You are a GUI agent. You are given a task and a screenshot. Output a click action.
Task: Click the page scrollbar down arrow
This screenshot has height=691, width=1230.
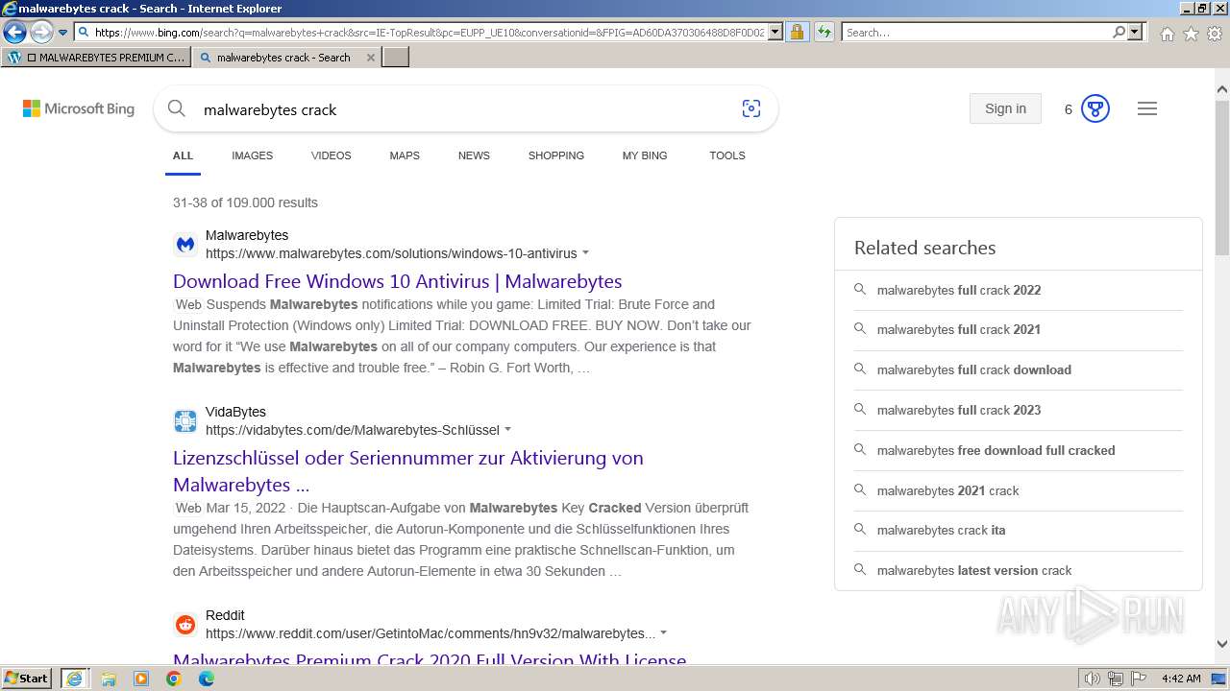point(1221,644)
